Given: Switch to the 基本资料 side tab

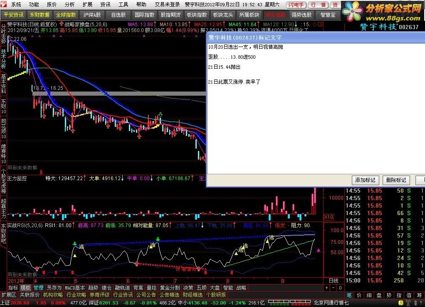Looking at the screenshot, I should click(x=3, y=84).
